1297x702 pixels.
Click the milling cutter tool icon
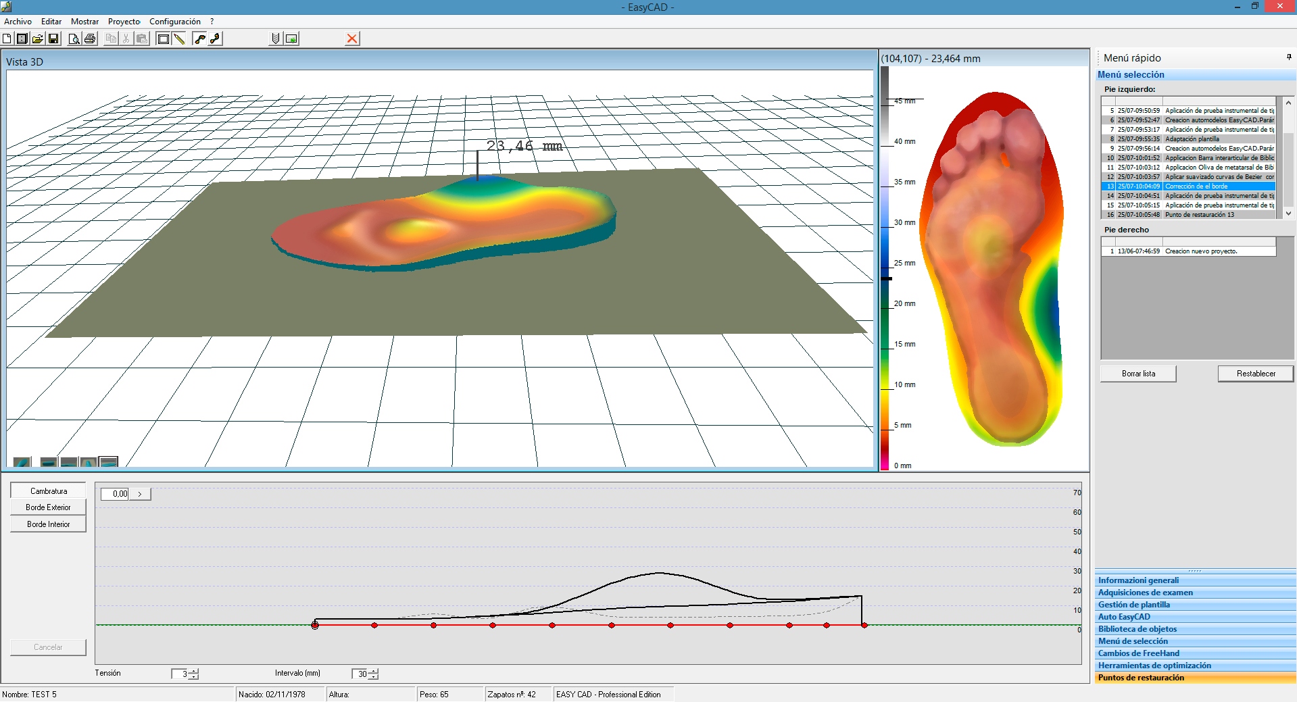(275, 39)
